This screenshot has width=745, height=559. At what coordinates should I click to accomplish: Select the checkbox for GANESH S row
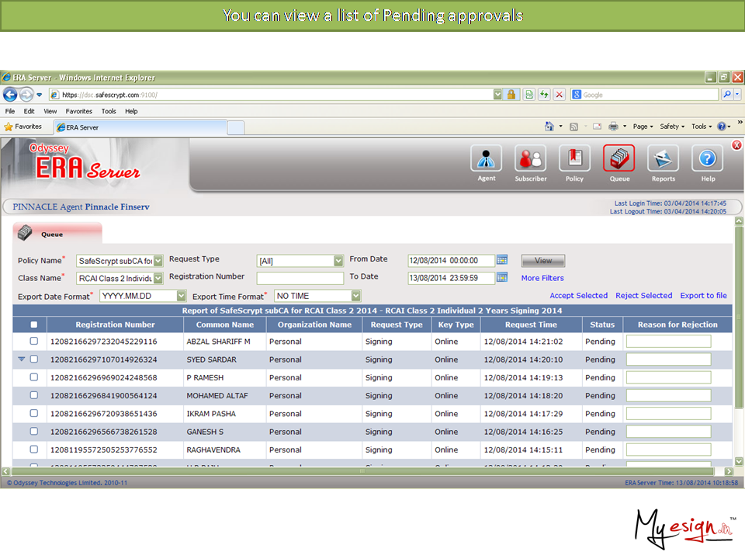click(x=33, y=431)
